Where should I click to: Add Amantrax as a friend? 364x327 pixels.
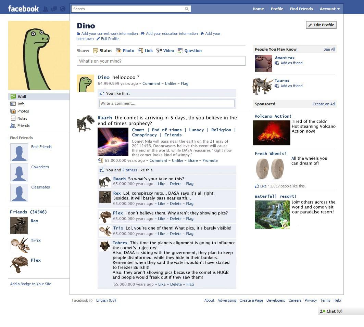[x=291, y=63]
